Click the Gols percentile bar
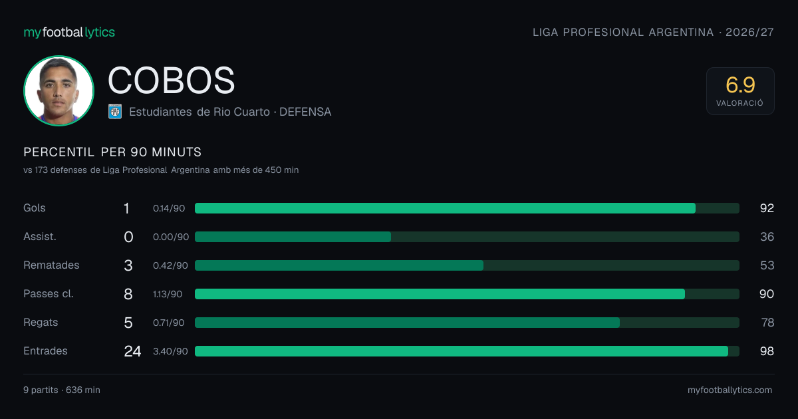This screenshot has height=419, width=798. pos(467,208)
